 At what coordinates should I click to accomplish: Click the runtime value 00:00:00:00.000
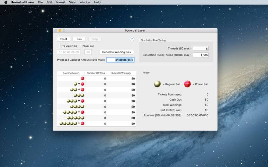point(197,115)
